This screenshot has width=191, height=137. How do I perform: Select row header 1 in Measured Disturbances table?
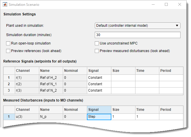pyautogui.click(x=9, y=117)
